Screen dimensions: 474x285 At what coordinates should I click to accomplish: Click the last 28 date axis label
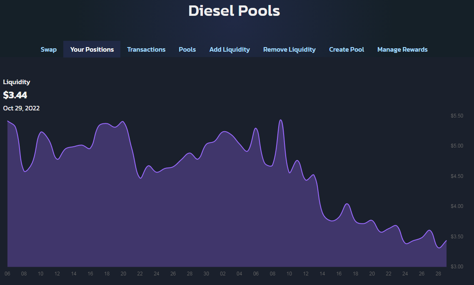(438, 273)
